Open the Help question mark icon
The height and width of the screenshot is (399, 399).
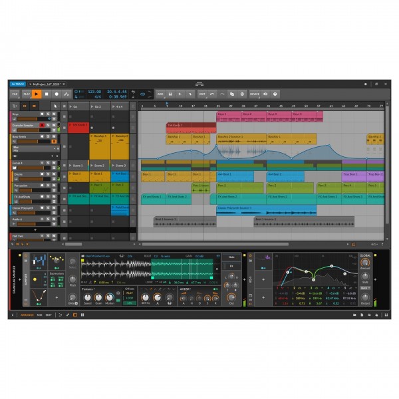pyautogui.click(x=275, y=94)
